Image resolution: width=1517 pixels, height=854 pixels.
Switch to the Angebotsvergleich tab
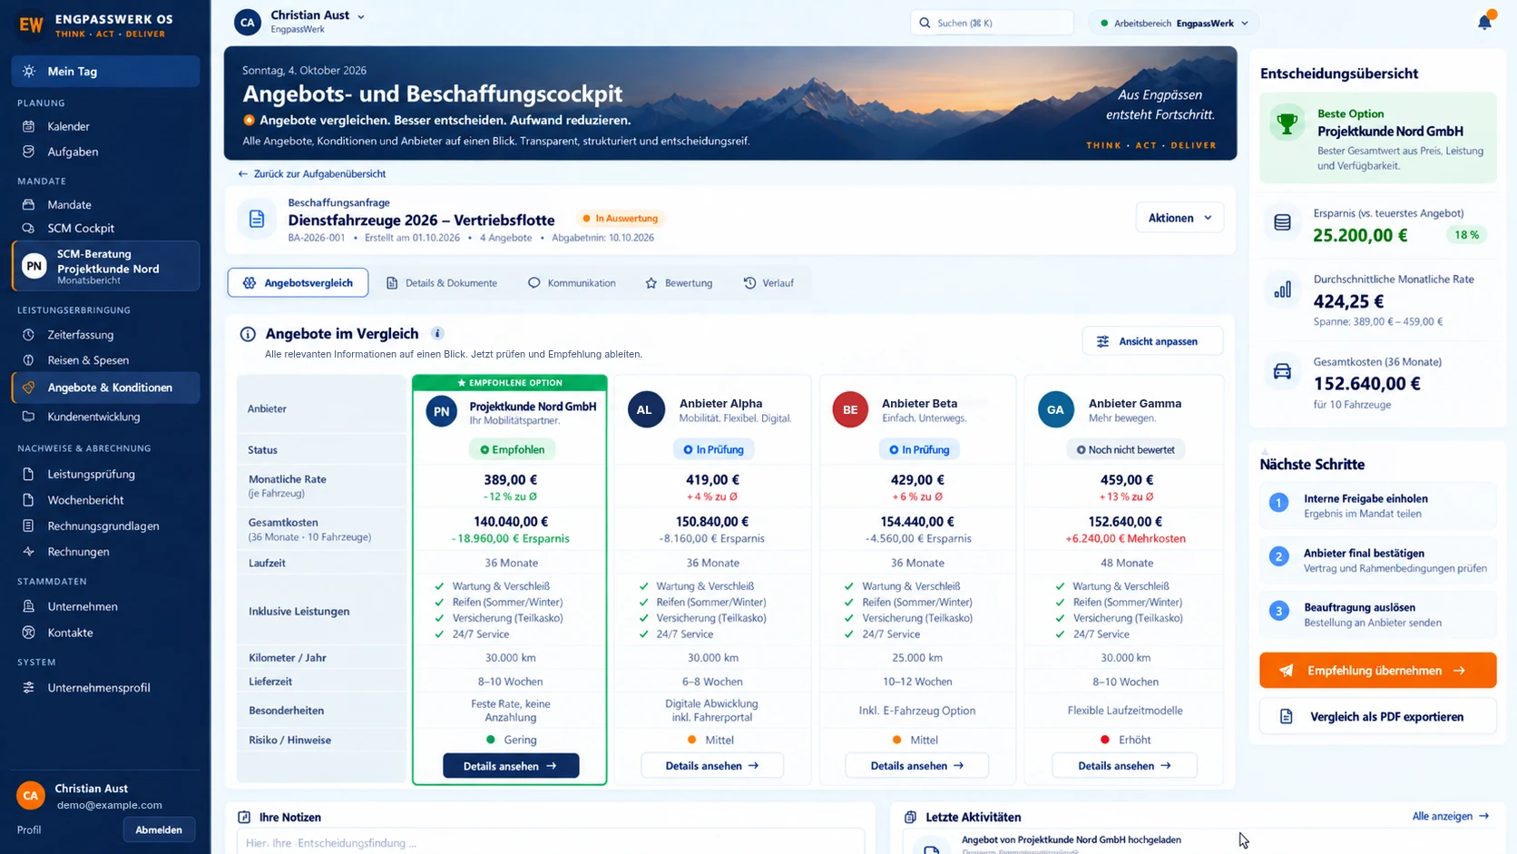298,283
